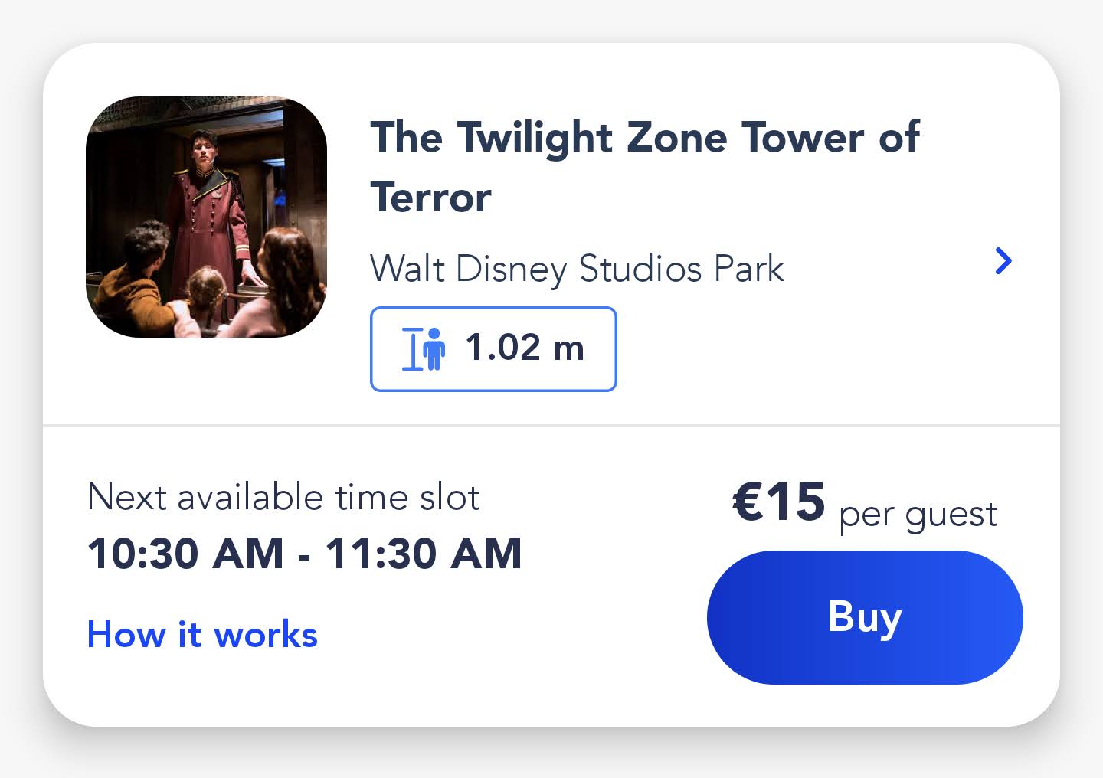Click the per guest text

918,515
